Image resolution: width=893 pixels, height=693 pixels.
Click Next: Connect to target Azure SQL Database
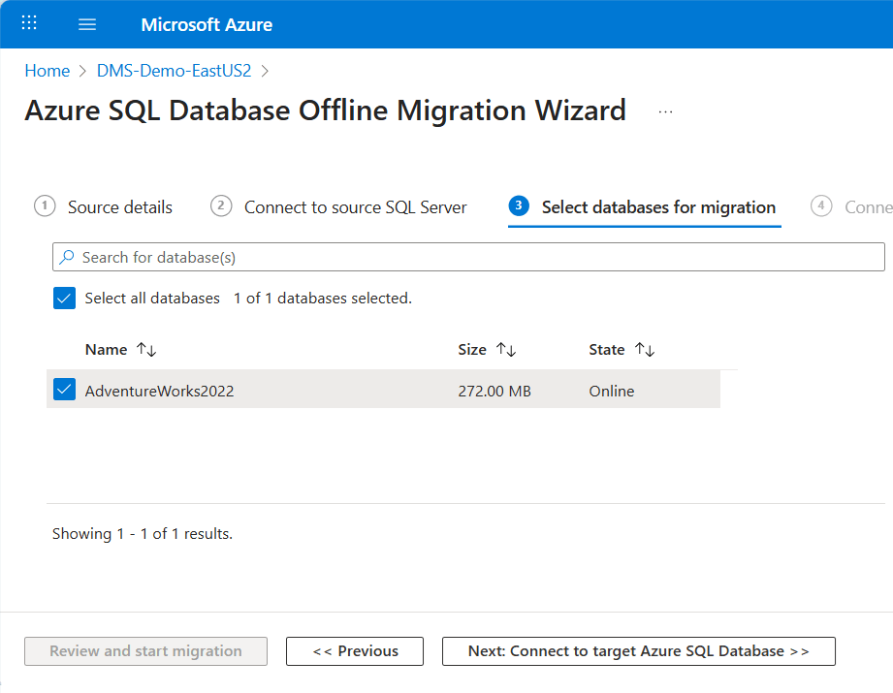click(638, 650)
